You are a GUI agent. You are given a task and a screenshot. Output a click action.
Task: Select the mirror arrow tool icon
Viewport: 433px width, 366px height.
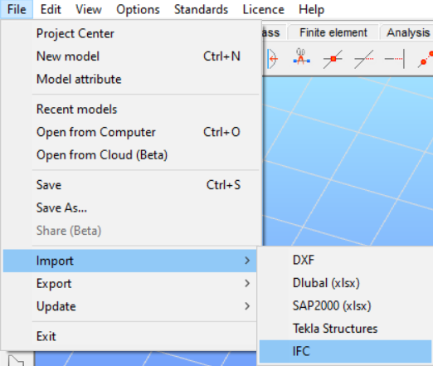pyautogui.click(x=273, y=58)
